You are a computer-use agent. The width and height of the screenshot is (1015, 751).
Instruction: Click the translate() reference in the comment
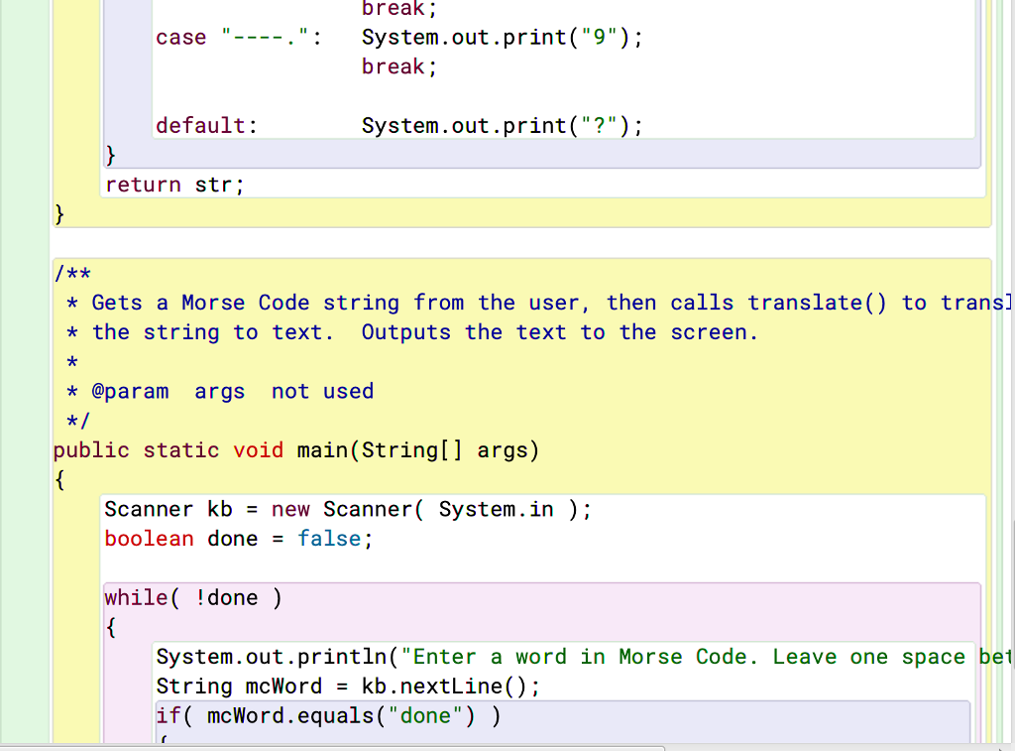(x=817, y=303)
